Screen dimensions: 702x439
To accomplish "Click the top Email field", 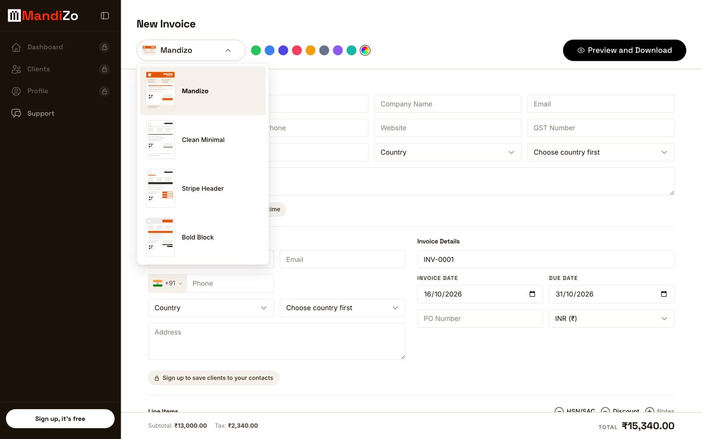I will point(601,104).
